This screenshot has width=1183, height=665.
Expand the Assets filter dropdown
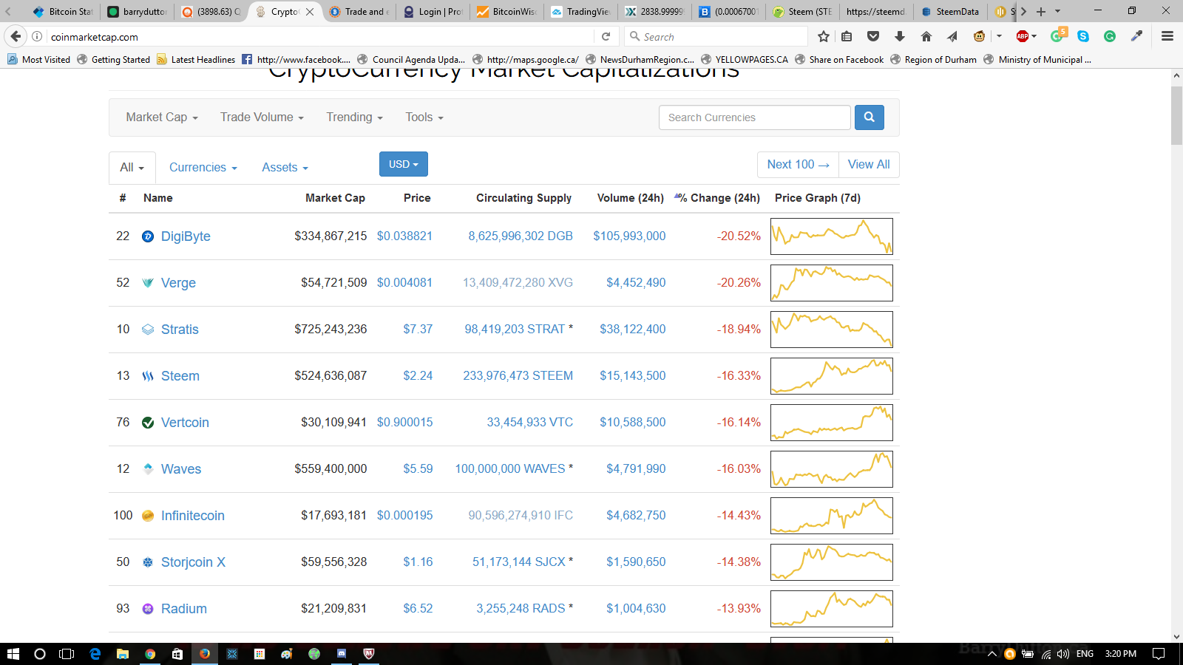click(x=285, y=168)
